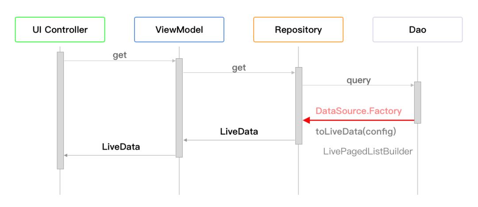The width and height of the screenshot is (478, 207).
Task: Click the DataSource.Factory label
Action: [x=358, y=111]
